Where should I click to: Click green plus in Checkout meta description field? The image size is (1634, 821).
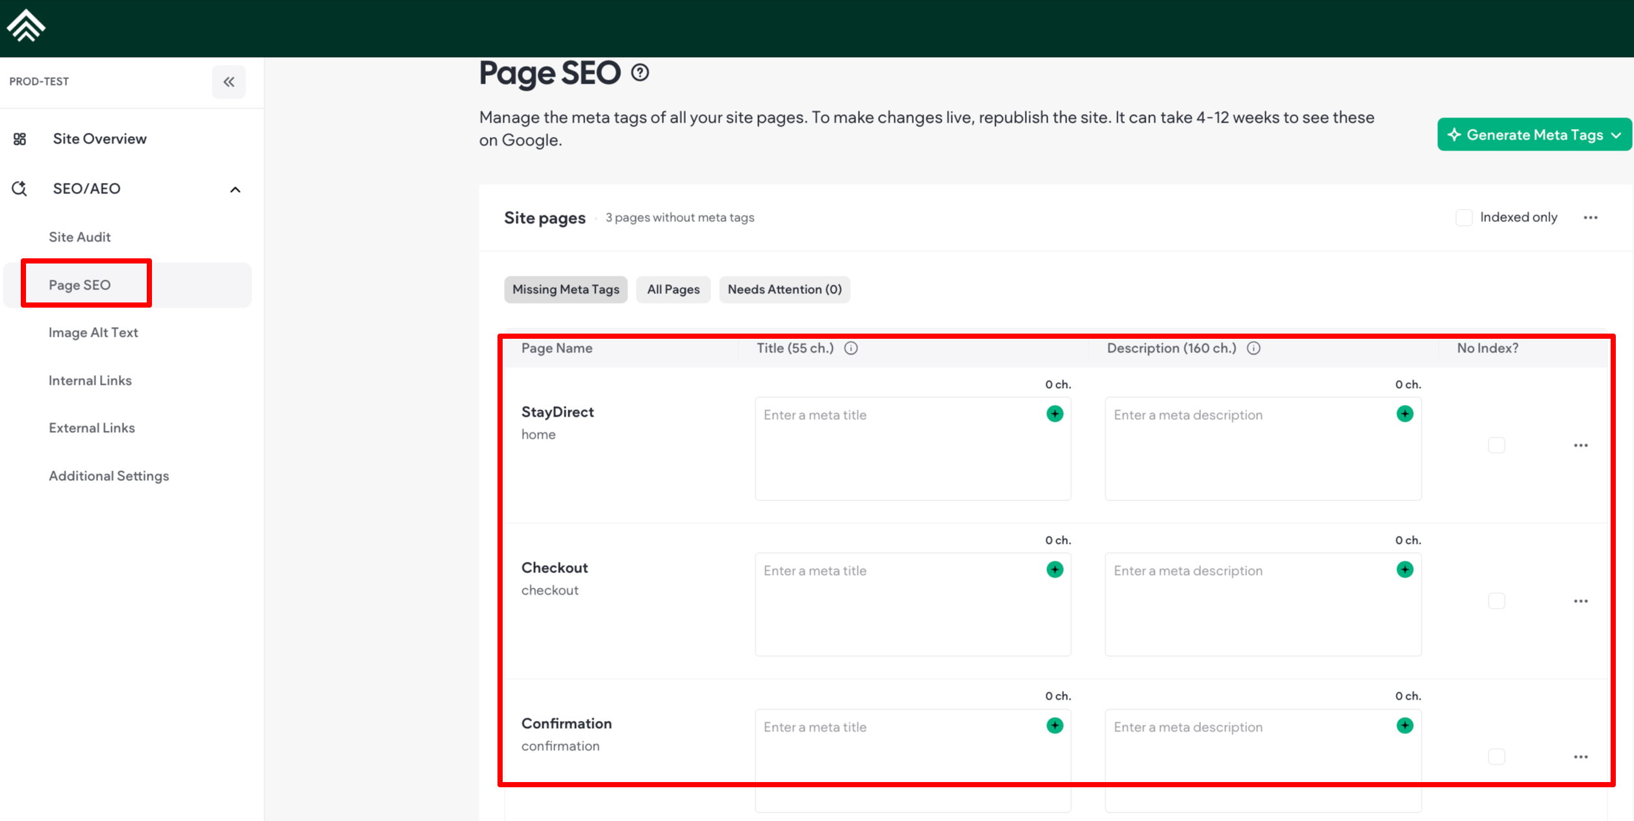pyautogui.click(x=1405, y=570)
